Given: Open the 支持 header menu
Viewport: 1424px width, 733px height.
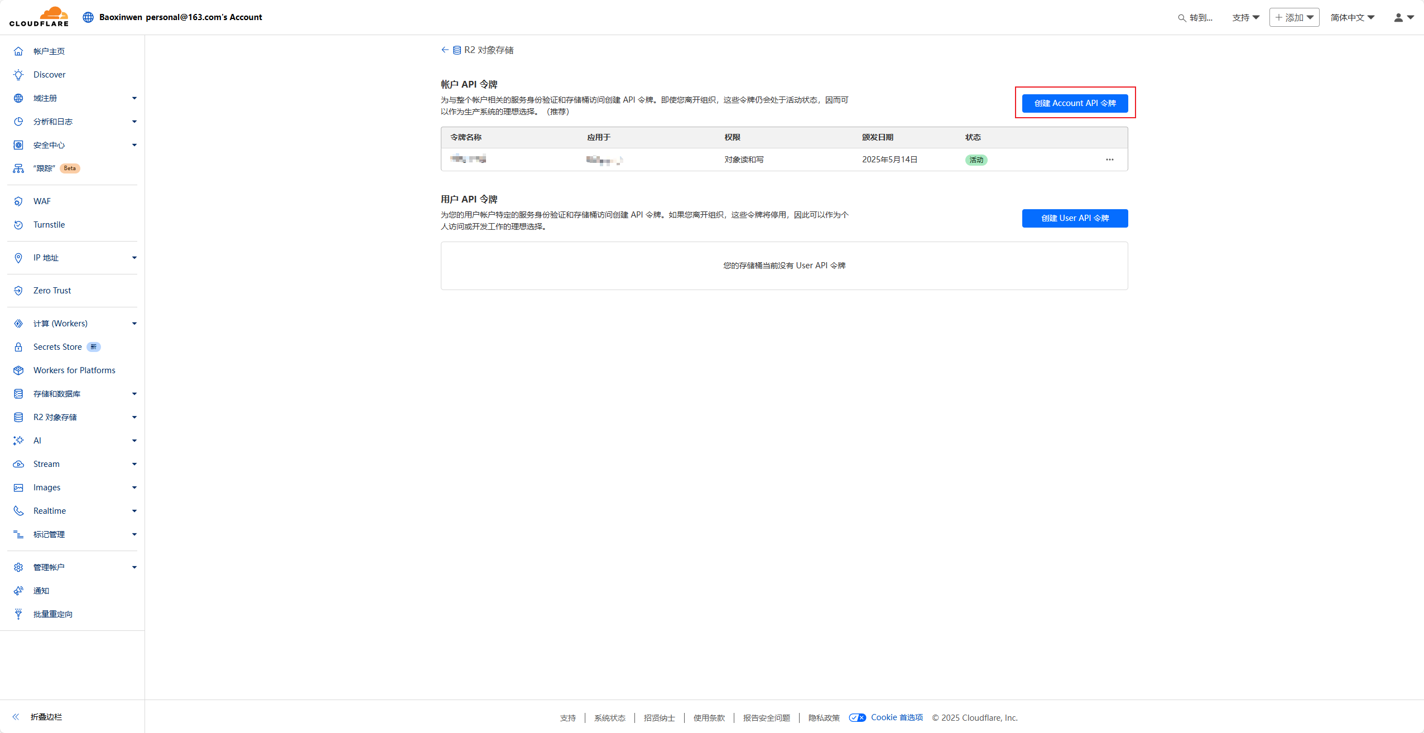Looking at the screenshot, I should click(x=1246, y=17).
